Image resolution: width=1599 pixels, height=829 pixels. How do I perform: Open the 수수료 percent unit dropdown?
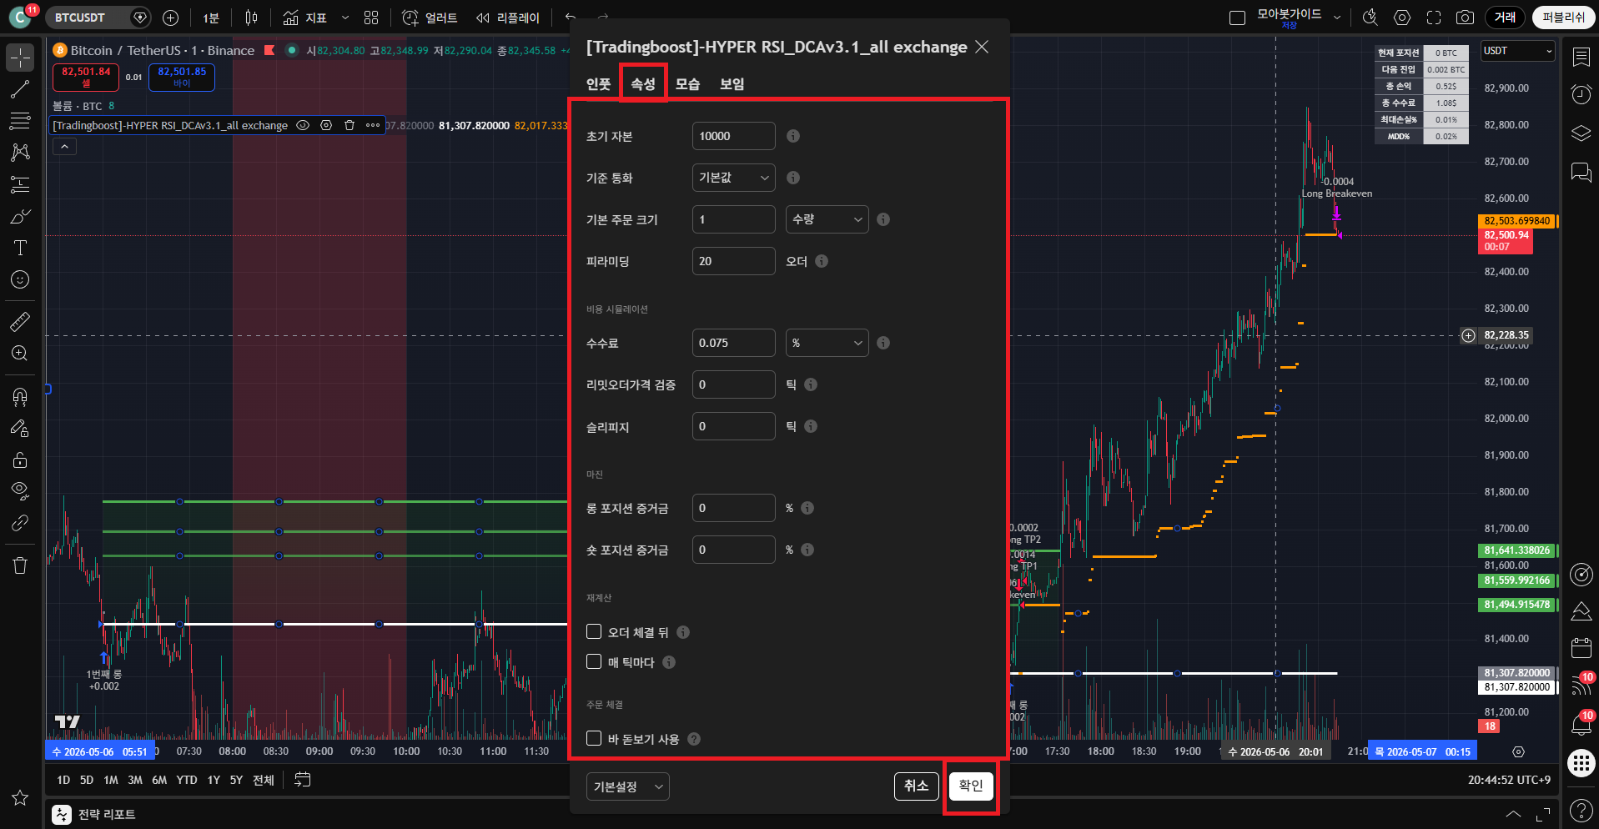tap(827, 343)
